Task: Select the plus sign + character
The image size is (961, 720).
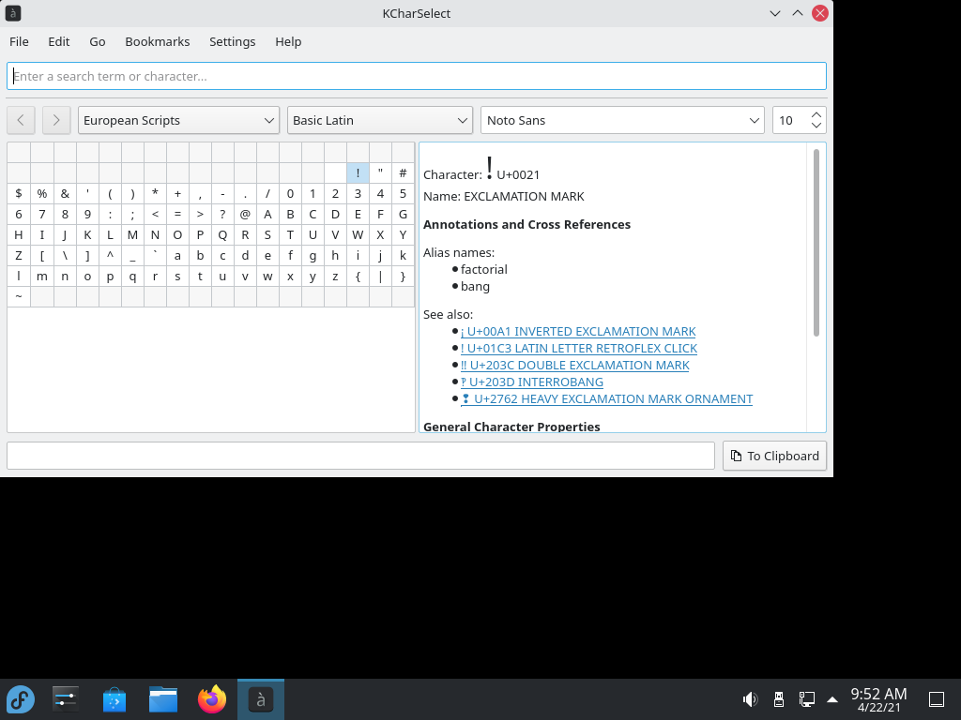Action: (177, 194)
